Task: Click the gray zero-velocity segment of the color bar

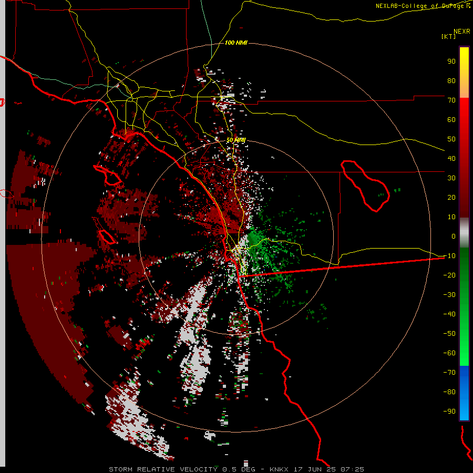Action: [464, 233]
